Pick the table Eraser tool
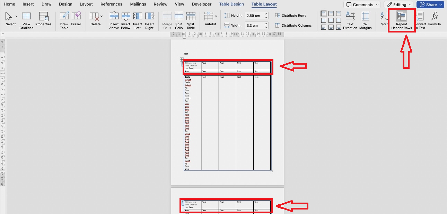Viewport: 447px width, 214px height. (x=76, y=19)
